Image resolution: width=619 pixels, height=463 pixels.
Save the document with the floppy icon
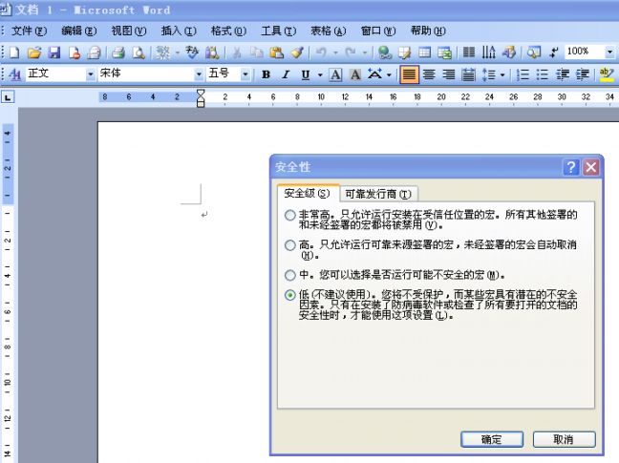coord(54,53)
